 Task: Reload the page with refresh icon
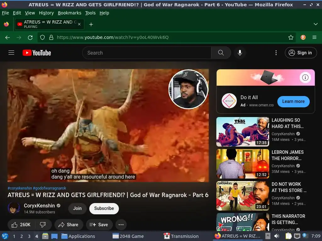(30, 38)
